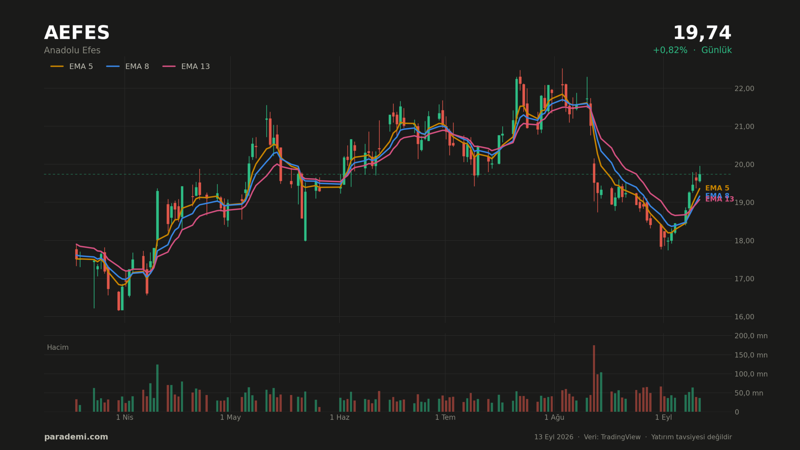Click the orange EMA 5 legend line sample
The width and height of the screenshot is (800, 450).
[x=57, y=66]
